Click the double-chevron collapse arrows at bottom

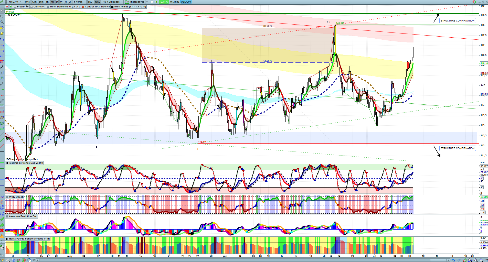pos(34,260)
